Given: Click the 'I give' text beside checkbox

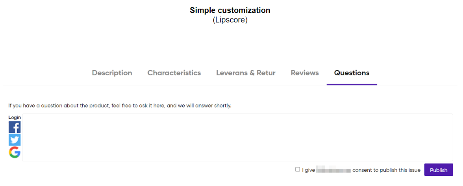Looking at the screenshot, I should click(x=308, y=170).
